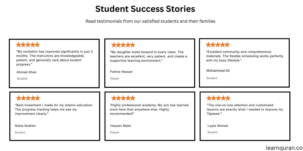Select the star rating on Layla Ahmed's card

[218, 98]
